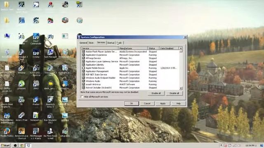Open ArmA 2 Free desktop icon
Viewport: 264px width, 148px height.
coord(21,116)
